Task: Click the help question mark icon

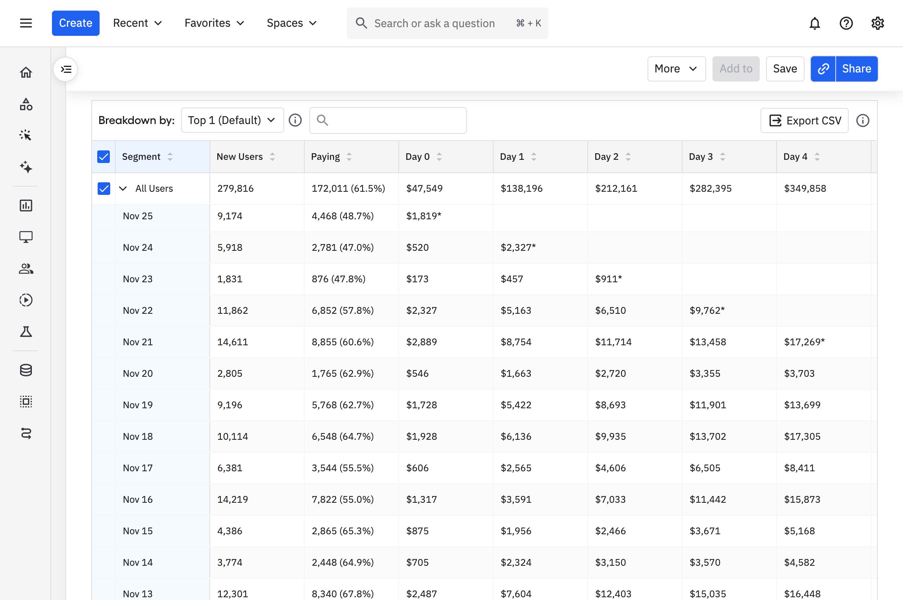Action: click(x=846, y=23)
